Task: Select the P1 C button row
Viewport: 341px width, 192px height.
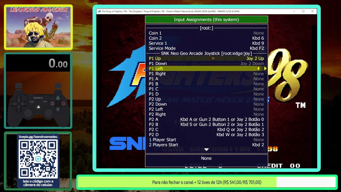Action: pos(206,89)
